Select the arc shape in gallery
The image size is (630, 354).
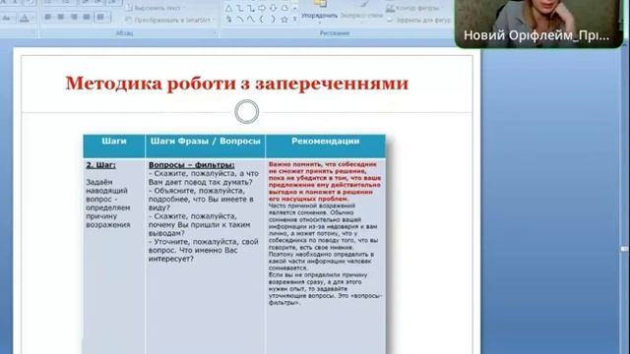[240, 19]
